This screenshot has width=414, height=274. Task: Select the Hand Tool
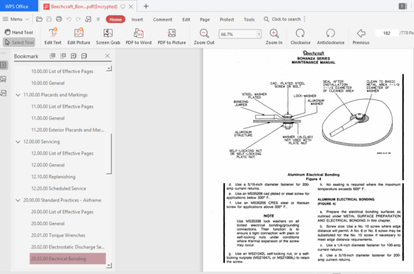19,32
